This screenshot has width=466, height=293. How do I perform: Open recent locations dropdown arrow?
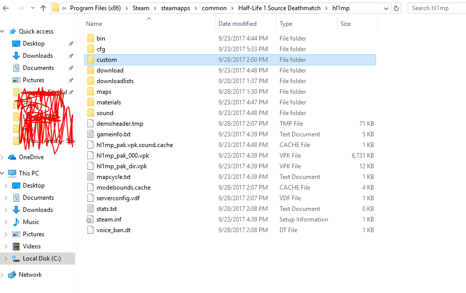pyautogui.click(x=33, y=8)
